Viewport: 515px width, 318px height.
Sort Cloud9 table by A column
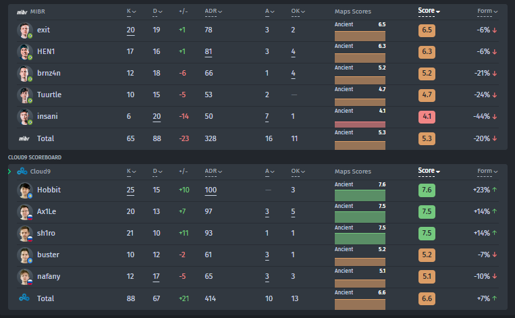(x=270, y=171)
